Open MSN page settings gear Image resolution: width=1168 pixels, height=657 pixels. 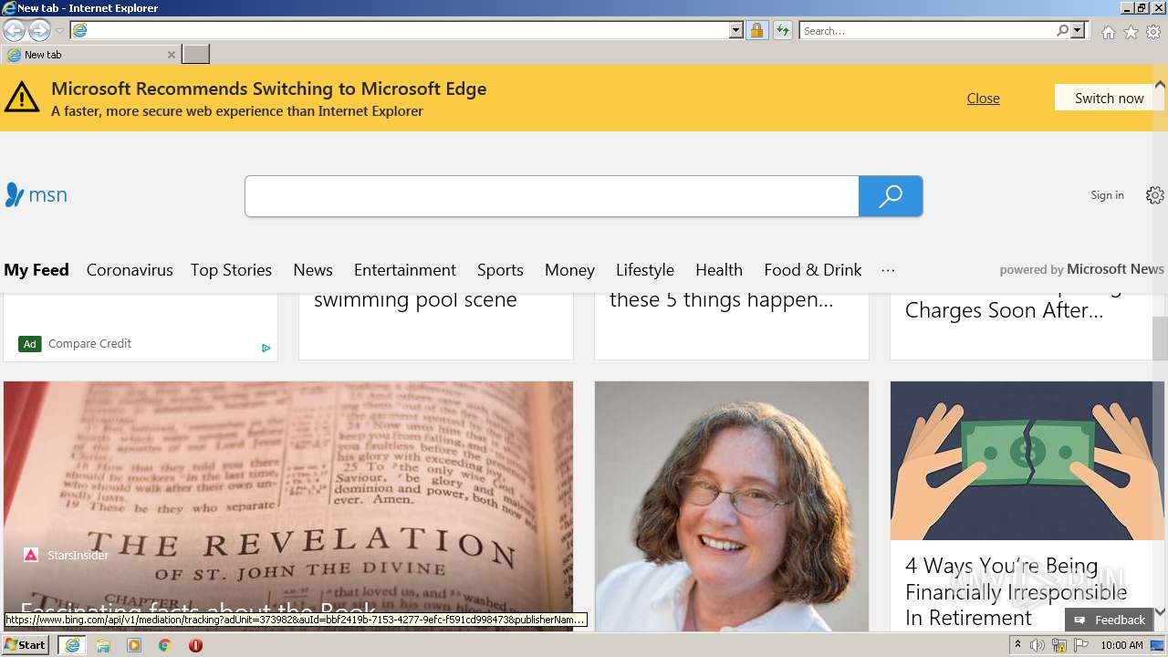(1155, 195)
